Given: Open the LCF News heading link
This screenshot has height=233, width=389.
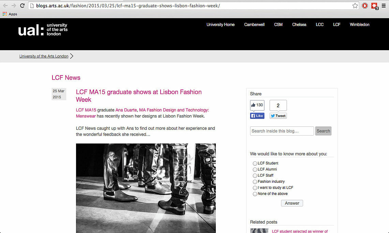Looking at the screenshot, I should pos(66,78).
